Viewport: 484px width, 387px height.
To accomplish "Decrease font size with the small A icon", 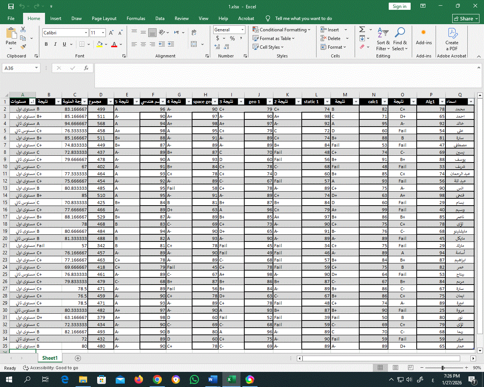I will pos(120,33).
